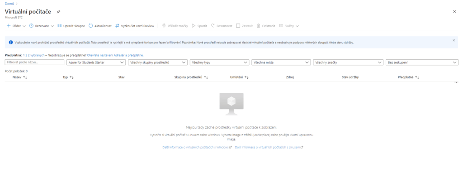The width and height of the screenshot is (463, 195).
Task: Sort by Název column arrows
Action: click(x=25, y=77)
